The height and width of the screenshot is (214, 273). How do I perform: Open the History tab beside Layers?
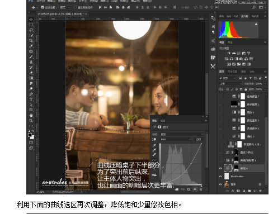click(232, 72)
